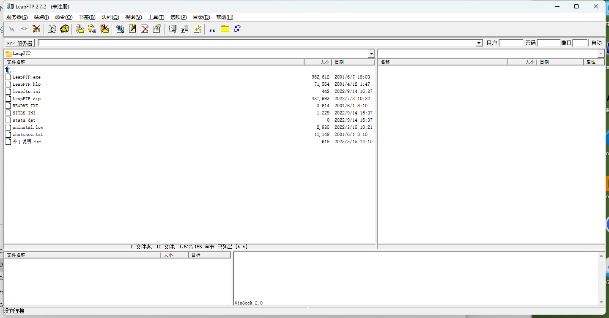Click the file icon beside 补丁说明.txt
The image size is (609, 318).
tap(8, 141)
